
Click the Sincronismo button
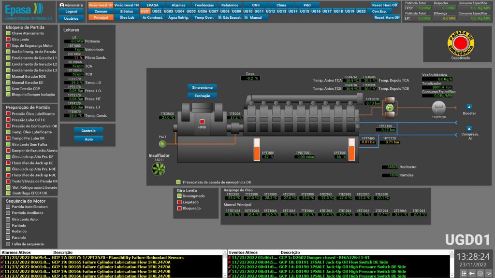[202, 87]
